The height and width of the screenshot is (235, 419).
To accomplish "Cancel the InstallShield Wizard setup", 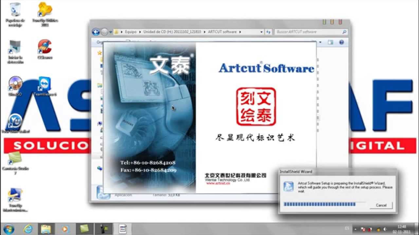I will (381, 205).
